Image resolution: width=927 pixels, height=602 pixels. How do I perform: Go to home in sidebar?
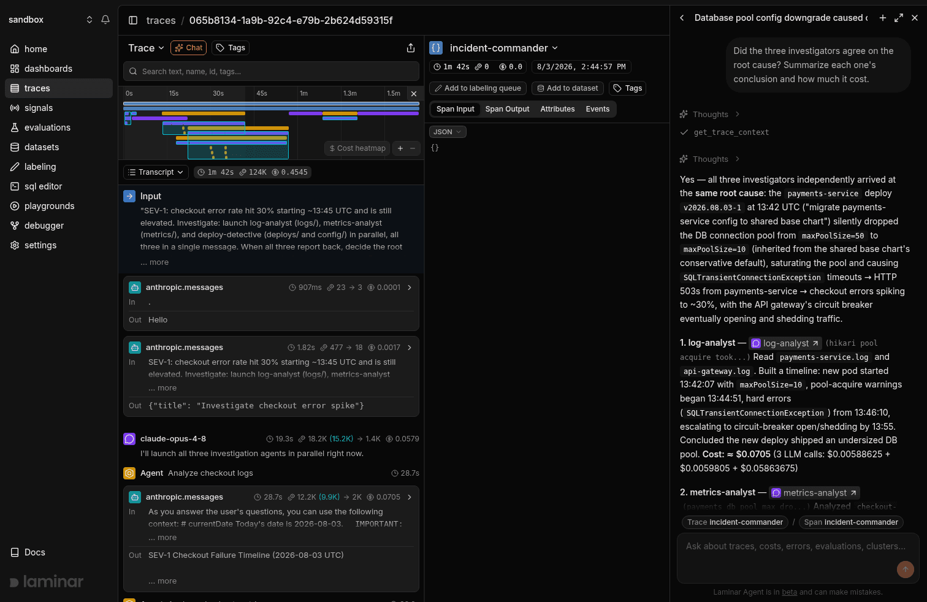pos(59,49)
